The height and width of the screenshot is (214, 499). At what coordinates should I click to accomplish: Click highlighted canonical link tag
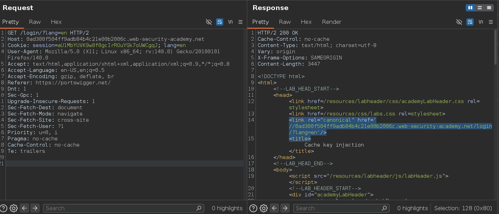pyautogui.click(x=390, y=126)
